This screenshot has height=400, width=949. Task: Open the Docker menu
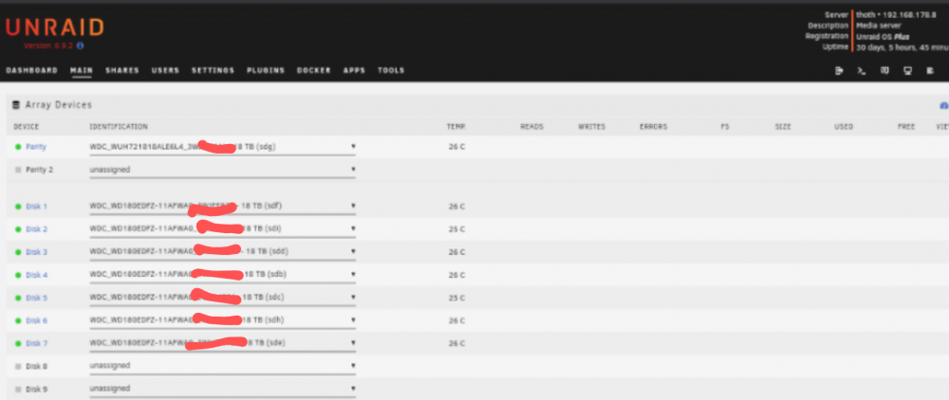[x=313, y=71]
